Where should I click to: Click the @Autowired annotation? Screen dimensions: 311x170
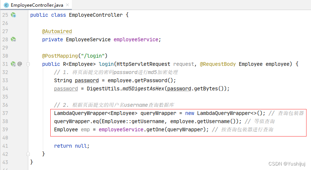57,31
